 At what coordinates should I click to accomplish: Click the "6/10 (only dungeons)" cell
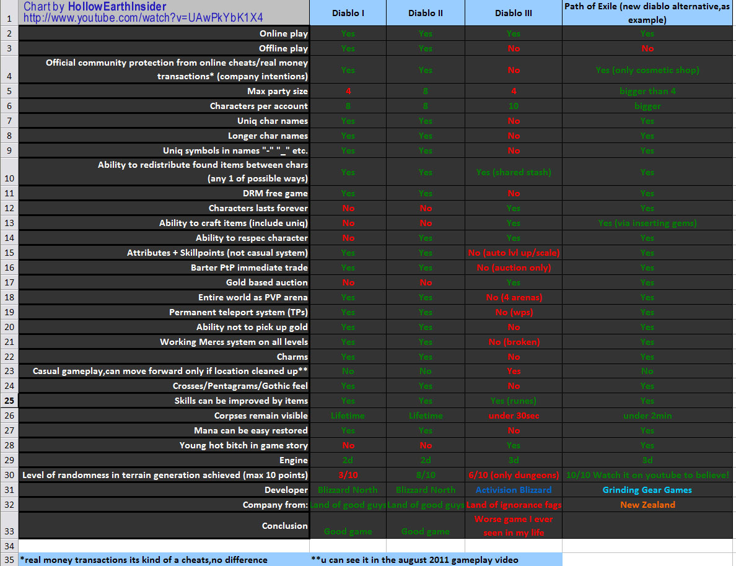click(x=514, y=475)
